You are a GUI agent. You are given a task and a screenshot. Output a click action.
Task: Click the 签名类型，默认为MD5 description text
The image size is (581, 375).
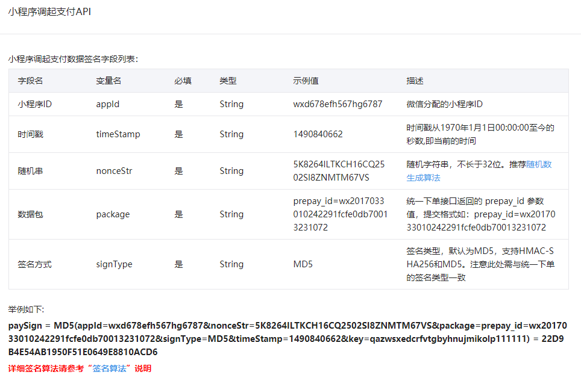pos(480,264)
